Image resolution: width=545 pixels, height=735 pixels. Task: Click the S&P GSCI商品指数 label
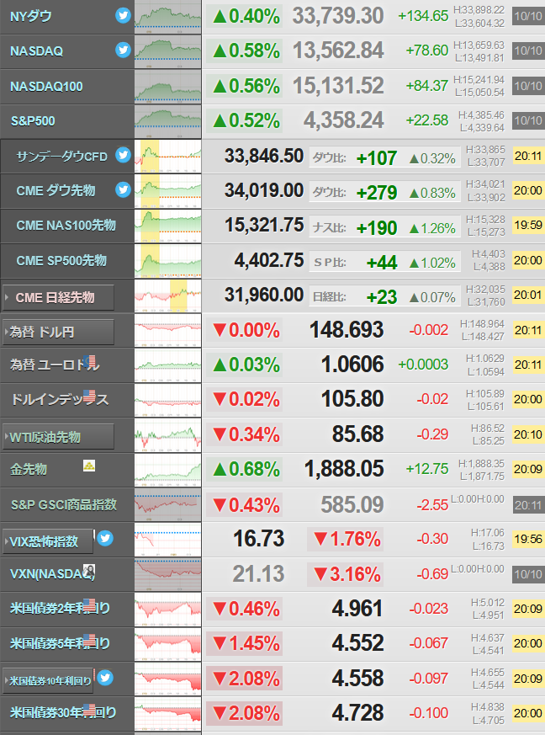pyautogui.click(x=64, y=505)
